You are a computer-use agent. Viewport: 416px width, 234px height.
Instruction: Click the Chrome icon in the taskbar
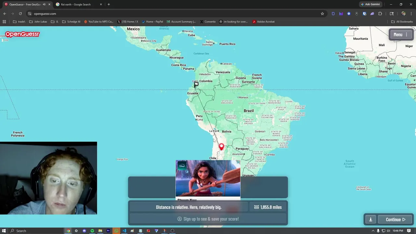point(68,231)
